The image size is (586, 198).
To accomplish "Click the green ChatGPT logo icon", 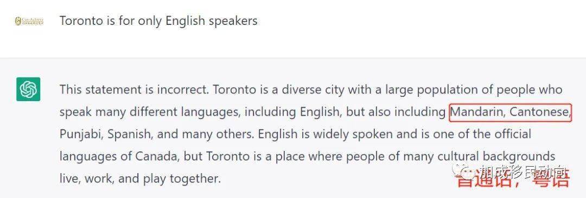I will tap(28, 89).
